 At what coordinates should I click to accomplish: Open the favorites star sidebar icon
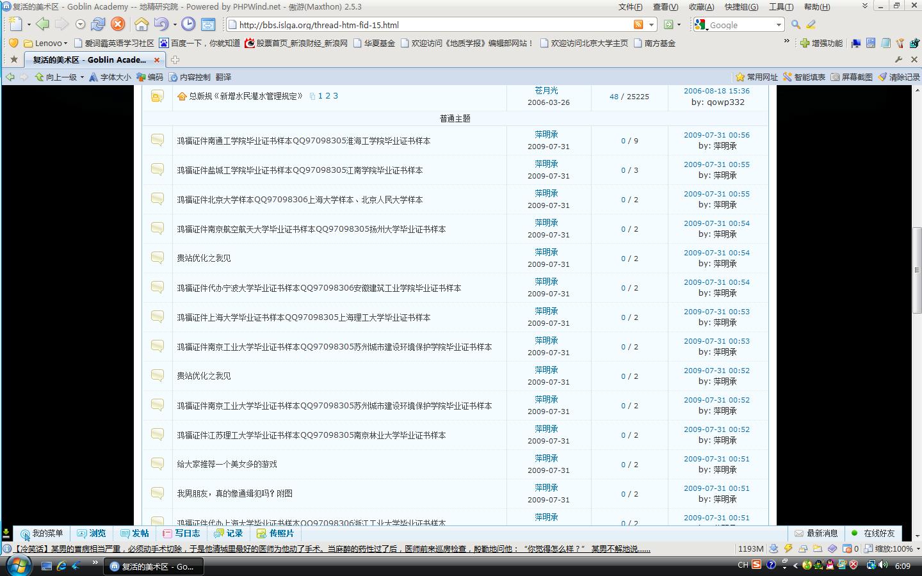(13, 60)
